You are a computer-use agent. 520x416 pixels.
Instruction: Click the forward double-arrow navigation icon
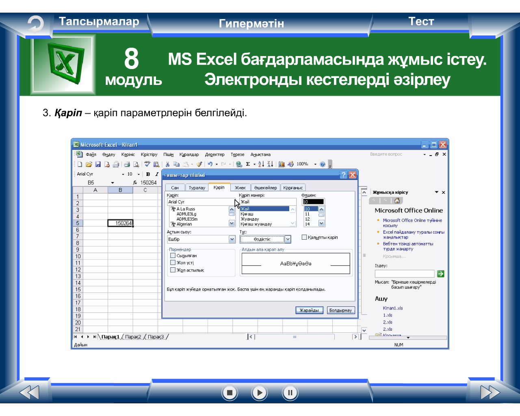pos(490,392)
